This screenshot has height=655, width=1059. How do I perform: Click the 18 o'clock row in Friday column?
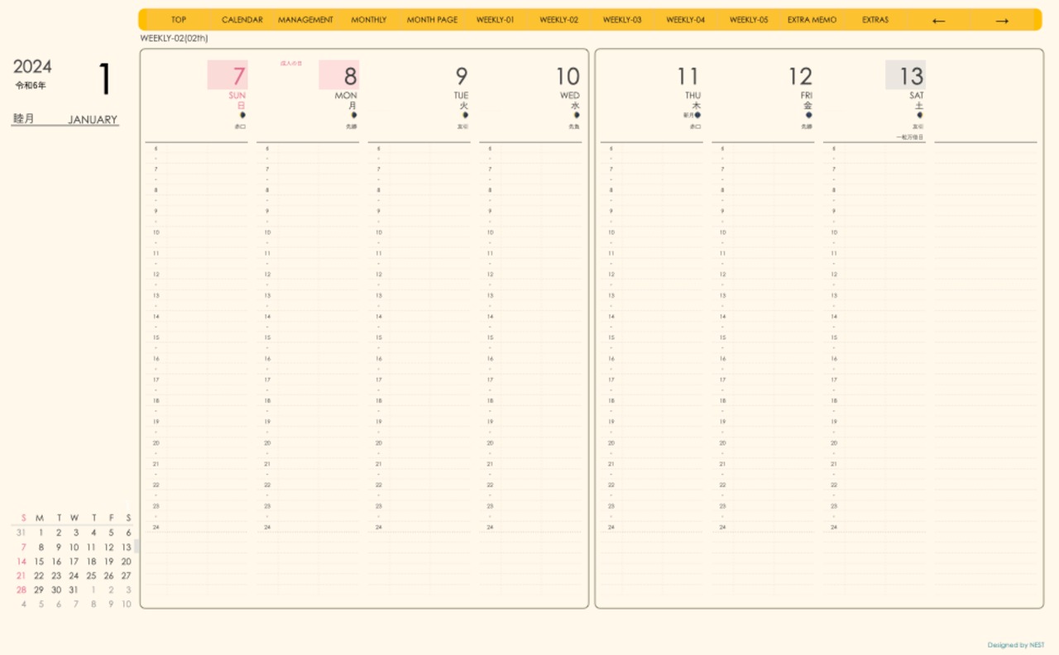pyautogui.click(x=763, y=400)
